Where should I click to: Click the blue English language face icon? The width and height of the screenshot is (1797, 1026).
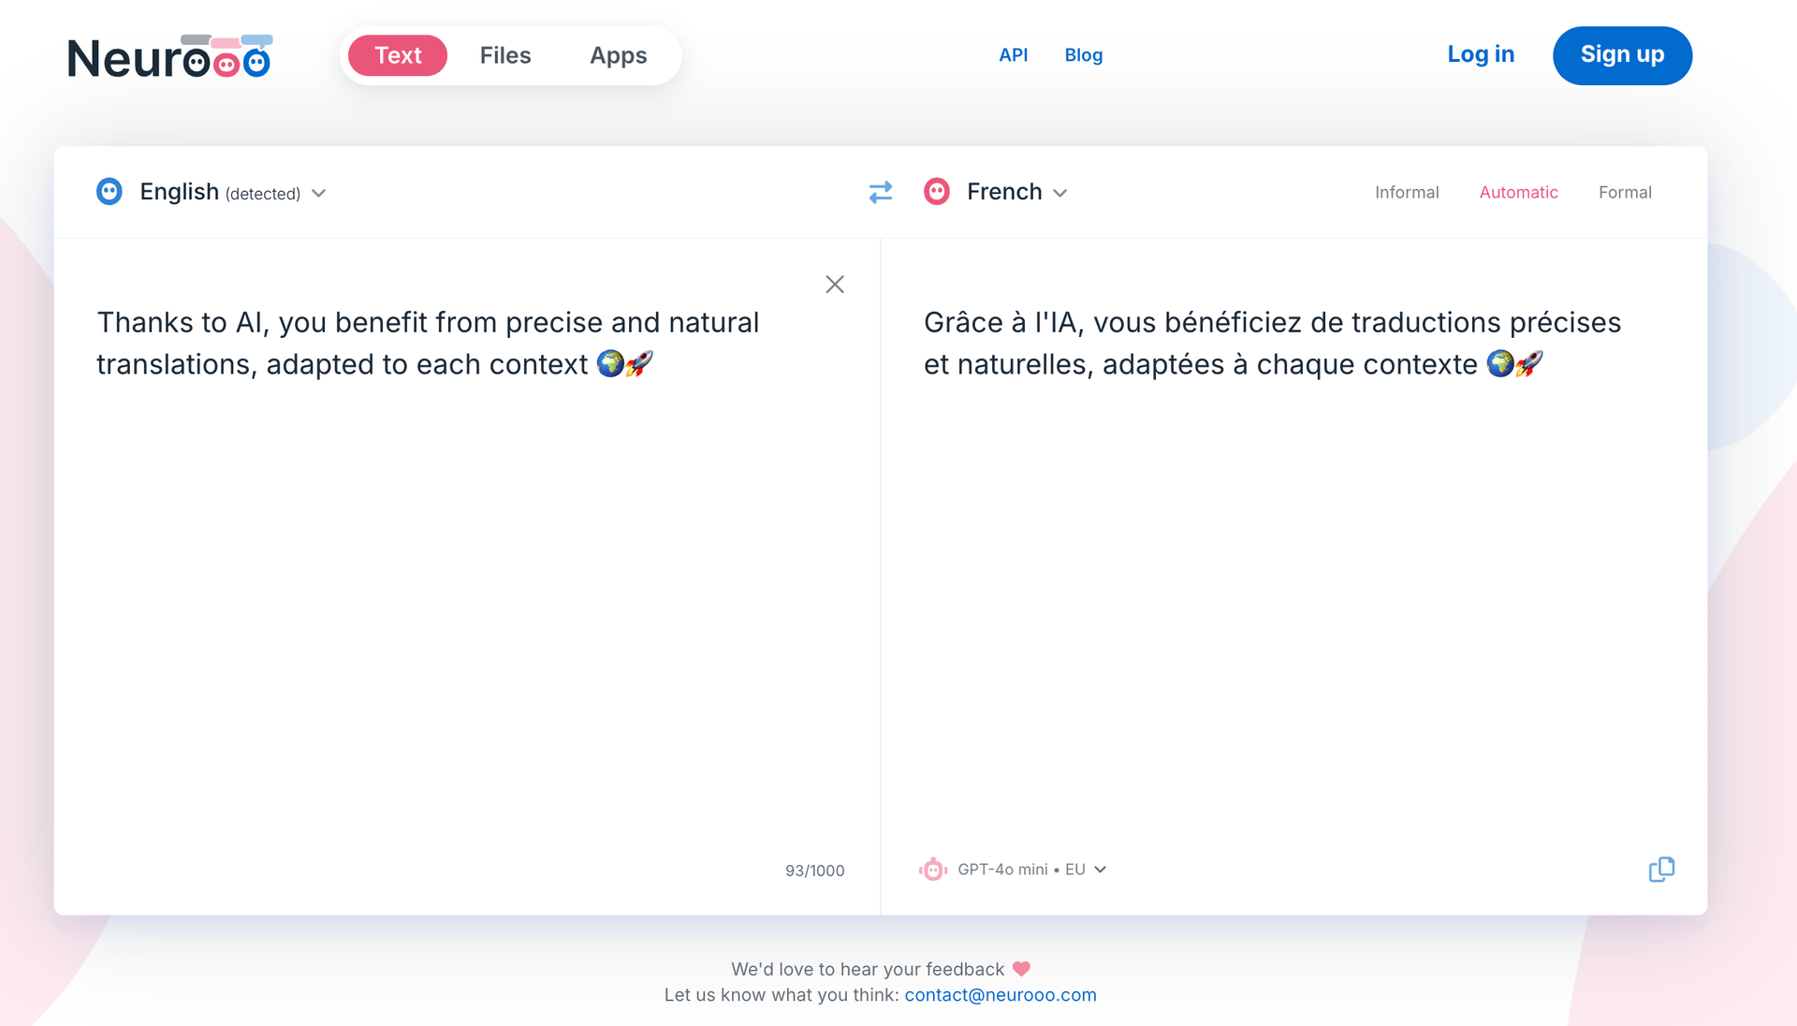pos(110,192)
